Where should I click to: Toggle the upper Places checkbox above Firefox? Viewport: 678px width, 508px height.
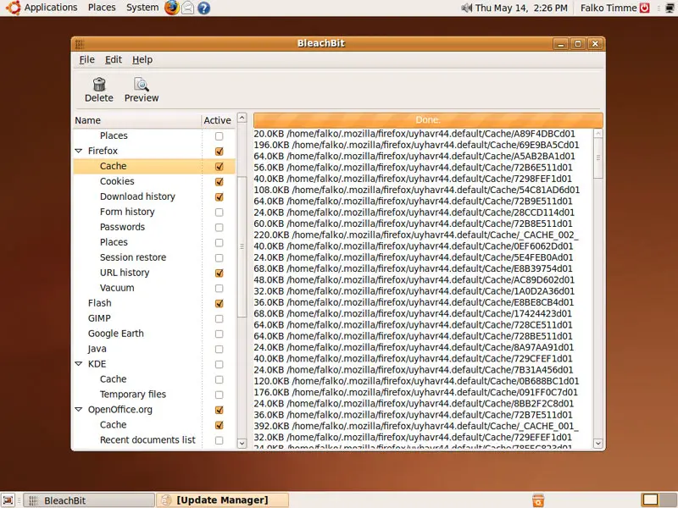[x=220, y=136]
